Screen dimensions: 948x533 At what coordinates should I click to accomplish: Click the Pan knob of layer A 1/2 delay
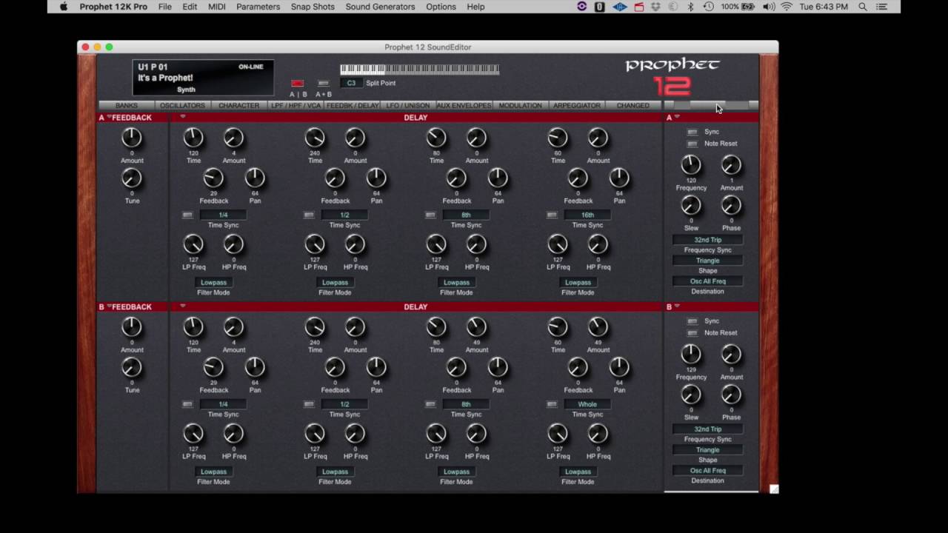pyautogui.click(x=376, y=178)
